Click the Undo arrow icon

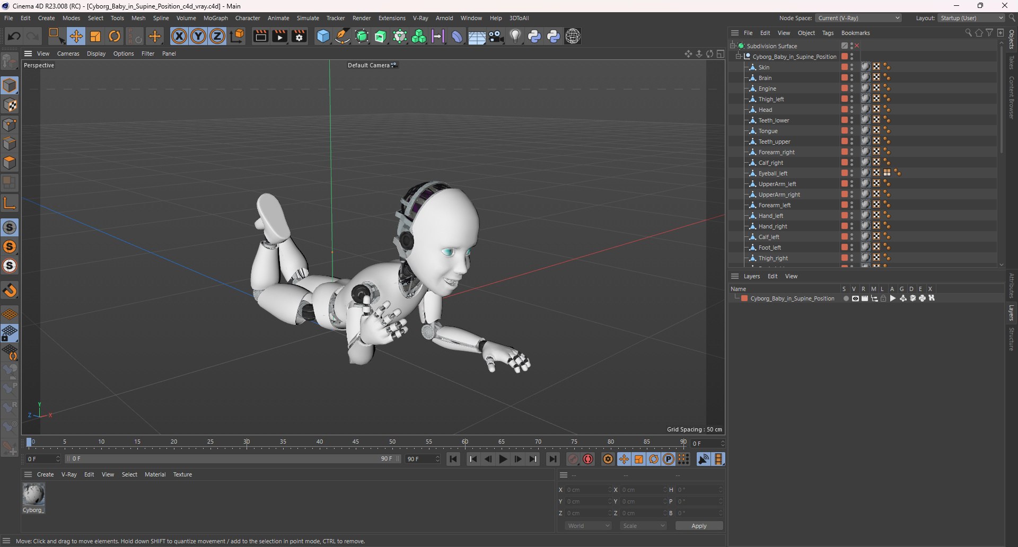pyautogui.click(x=14, y=36)
